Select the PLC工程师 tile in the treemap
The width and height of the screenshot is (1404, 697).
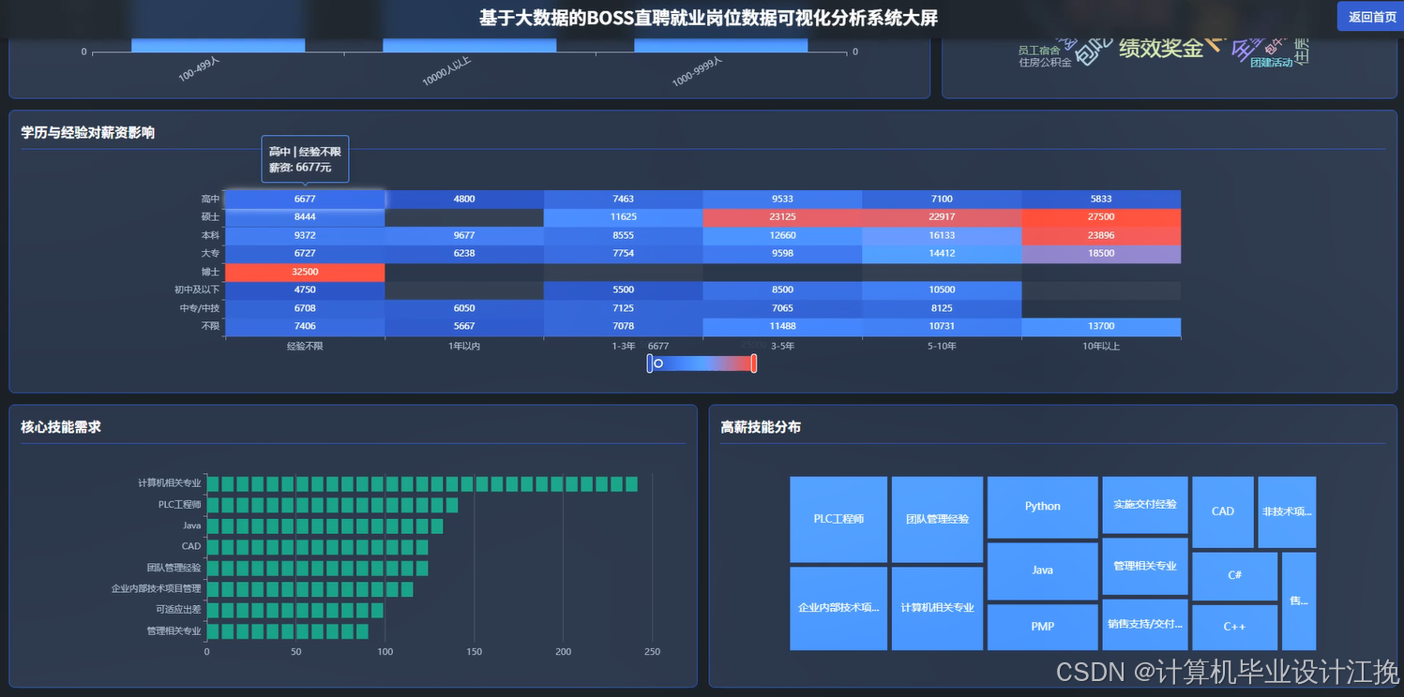point(838,519)
